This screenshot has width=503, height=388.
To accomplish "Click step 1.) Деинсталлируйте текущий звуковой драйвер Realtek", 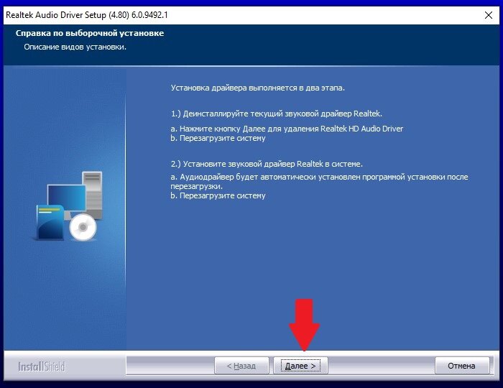I will point(276,114).
